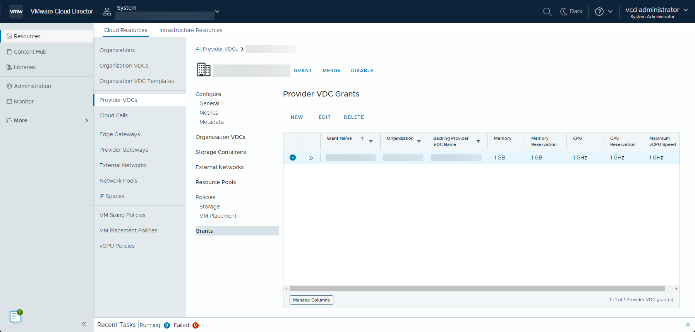This screenshot has height=332, width=695.
Task: Open Organization VDCs in provider VDC details
Action: [x=220, y=137]
